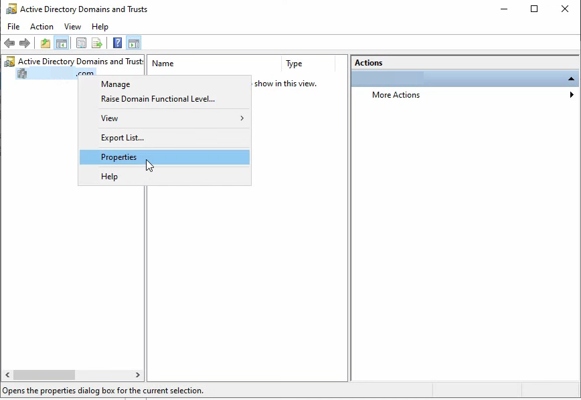Choose Export List from context menu

coord(165,138)
